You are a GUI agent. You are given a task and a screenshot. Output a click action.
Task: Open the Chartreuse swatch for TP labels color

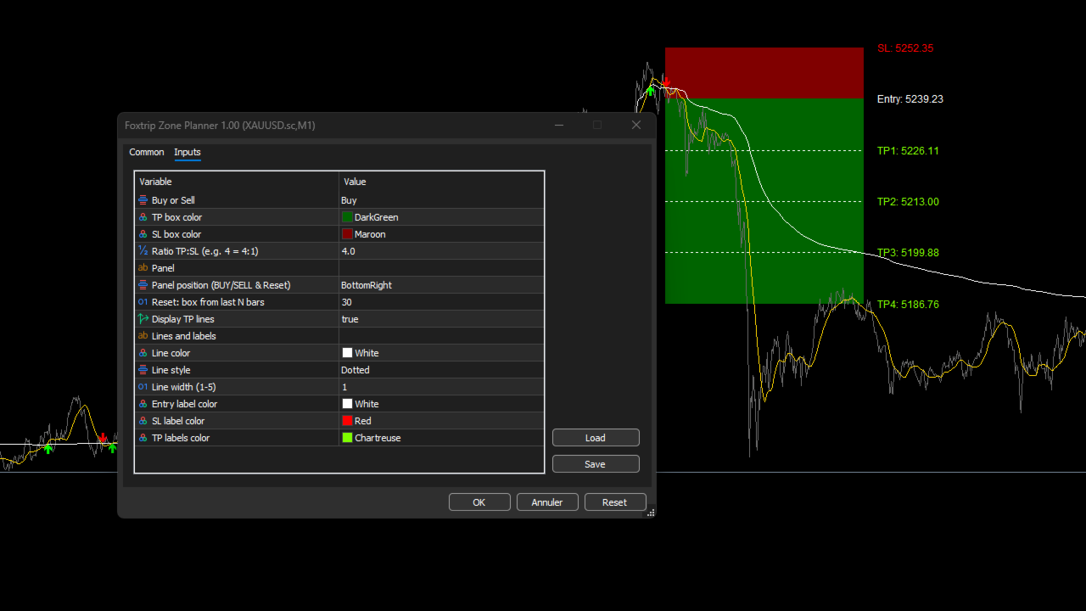(x=347, y=438)
